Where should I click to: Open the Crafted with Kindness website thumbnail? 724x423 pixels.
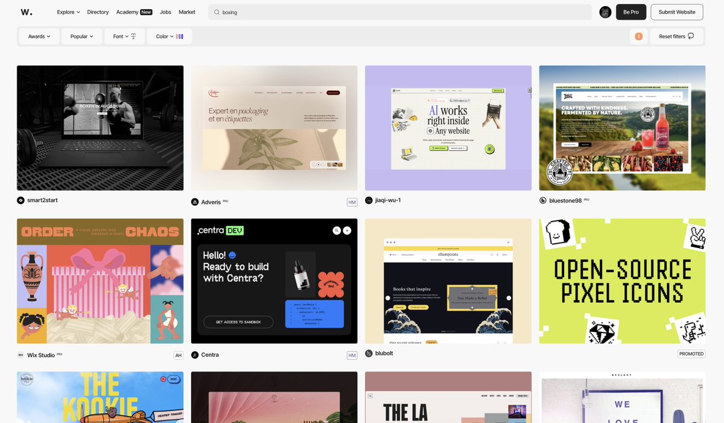622,128
